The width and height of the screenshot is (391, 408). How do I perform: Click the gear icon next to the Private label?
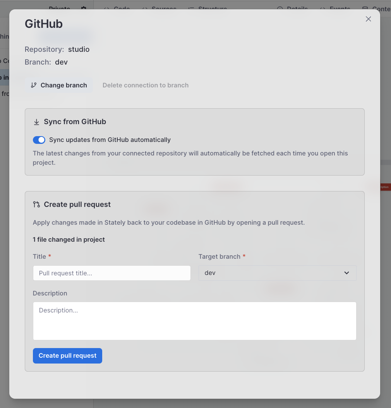point(84,9)
